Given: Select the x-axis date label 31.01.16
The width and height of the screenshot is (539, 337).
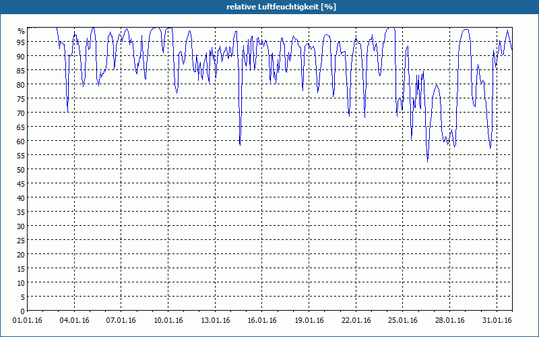Looking at the screenshot, I should pos(497,321).
